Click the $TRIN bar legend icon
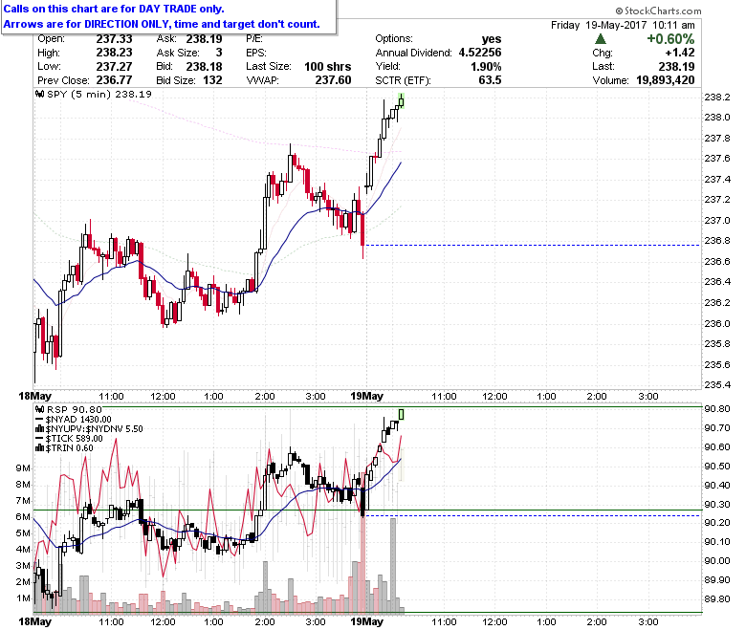This screenshot has height=630, width=746. (x=40, y=448)
